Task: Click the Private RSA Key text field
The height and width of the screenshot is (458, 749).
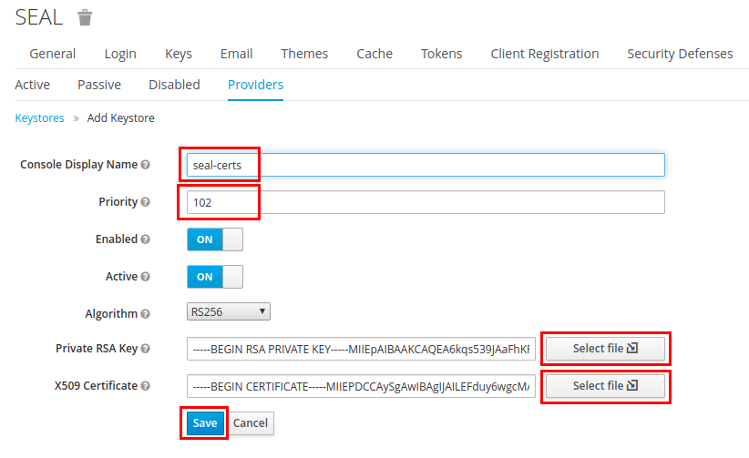Action: coord(361,349)
